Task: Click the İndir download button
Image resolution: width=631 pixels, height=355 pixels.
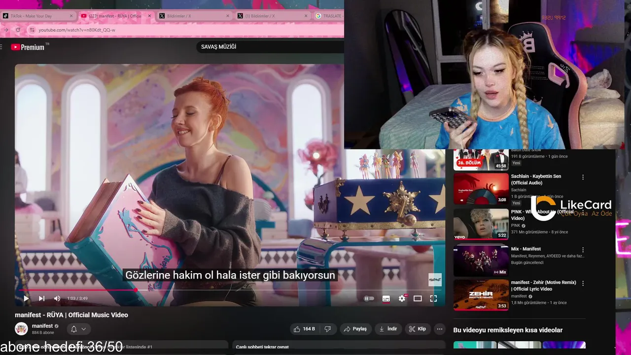Action: point(388,329)
